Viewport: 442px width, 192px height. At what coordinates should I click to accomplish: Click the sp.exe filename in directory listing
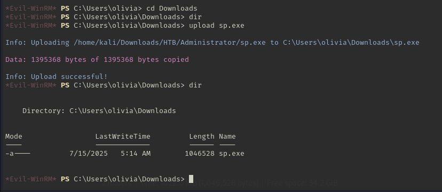232,154
